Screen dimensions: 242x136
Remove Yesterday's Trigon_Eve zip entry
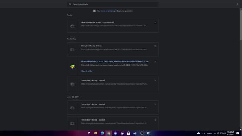(155, 80)
